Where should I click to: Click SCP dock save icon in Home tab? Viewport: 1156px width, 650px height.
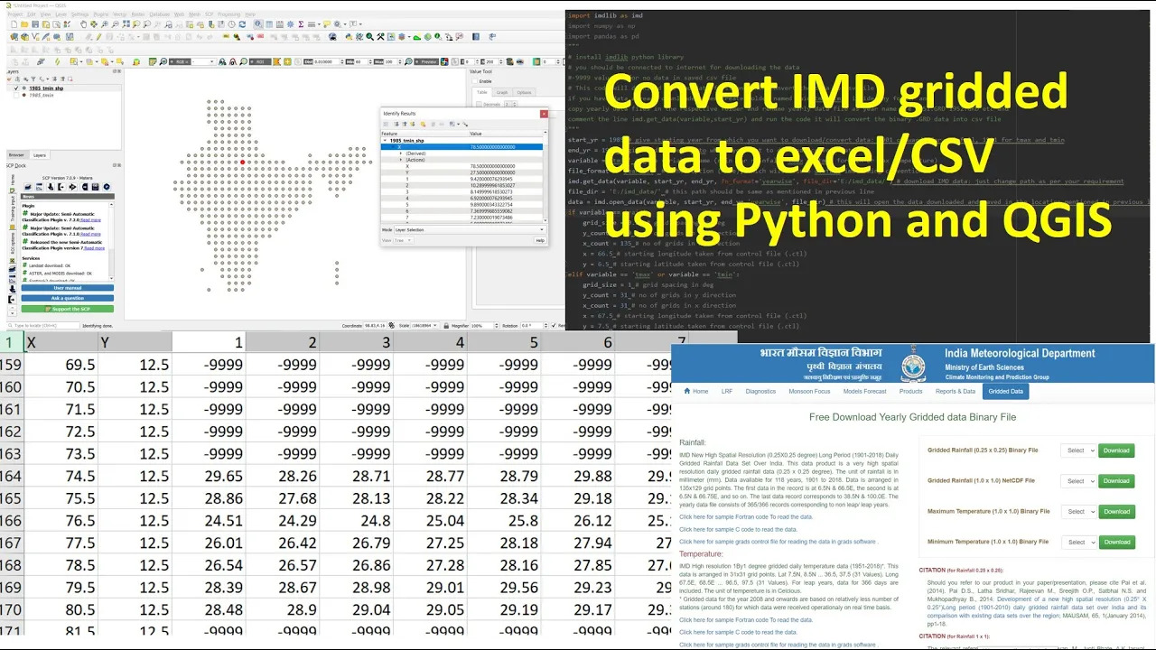[95, 187]
